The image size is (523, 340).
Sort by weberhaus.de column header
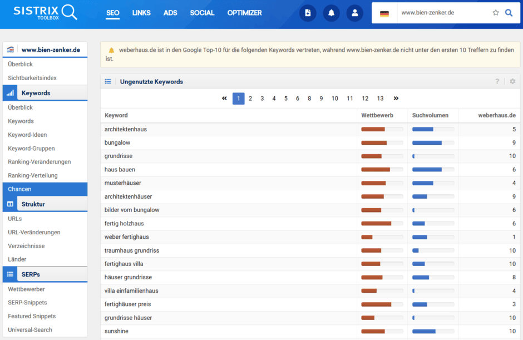(x=497, y=115)
